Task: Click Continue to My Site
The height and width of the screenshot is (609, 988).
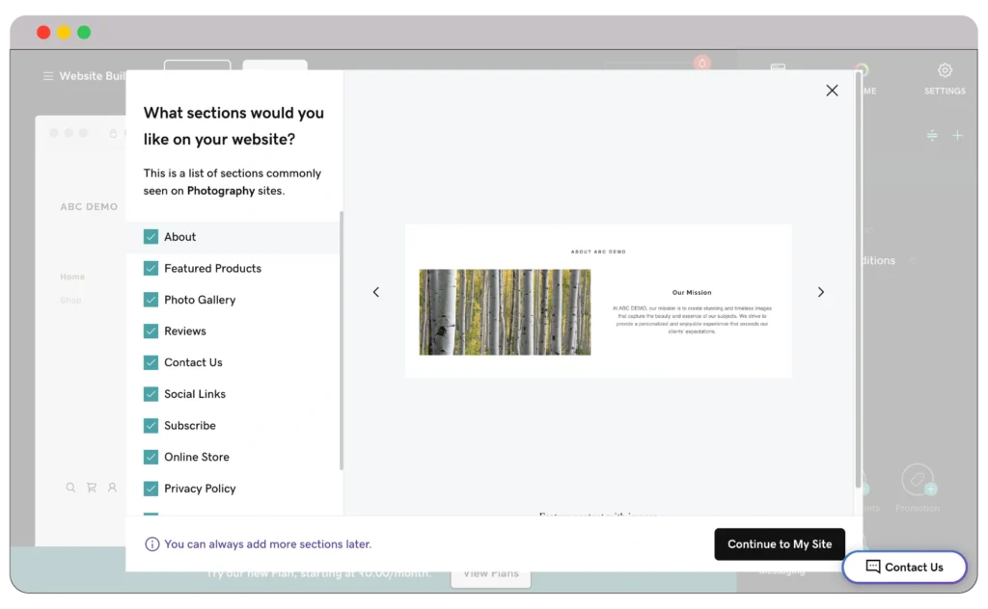Action: 779,543
